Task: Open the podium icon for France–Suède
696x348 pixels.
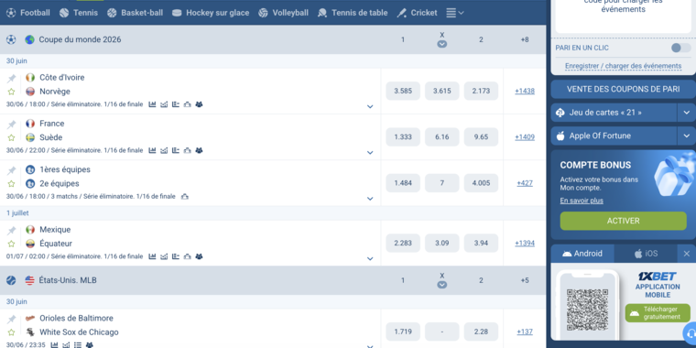Action: [x=188, y=150]
